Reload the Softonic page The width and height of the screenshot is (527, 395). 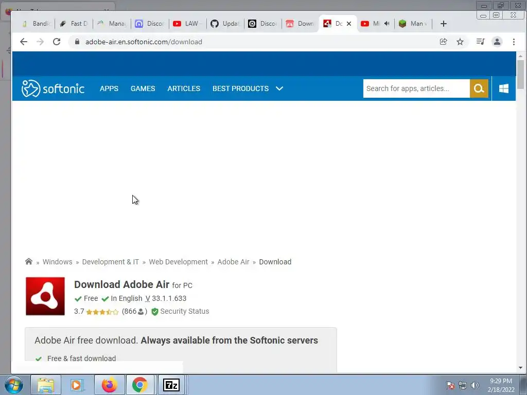pos(57,42)
